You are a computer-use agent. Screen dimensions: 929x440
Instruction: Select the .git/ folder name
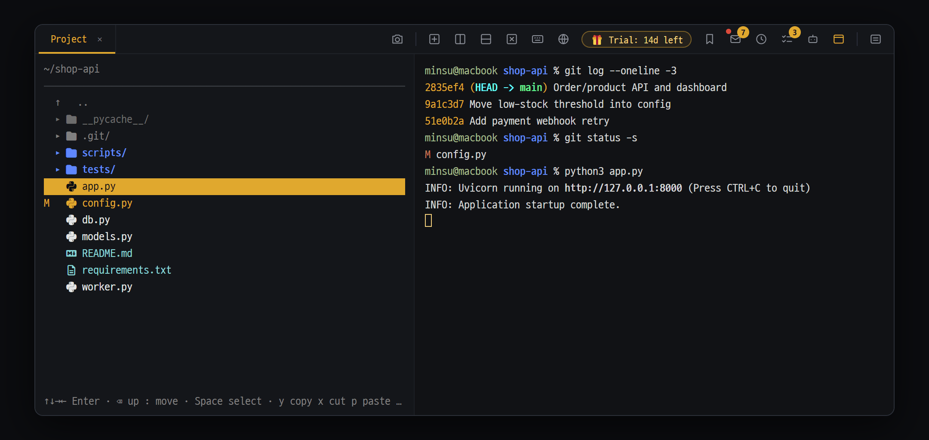[96, 136]
